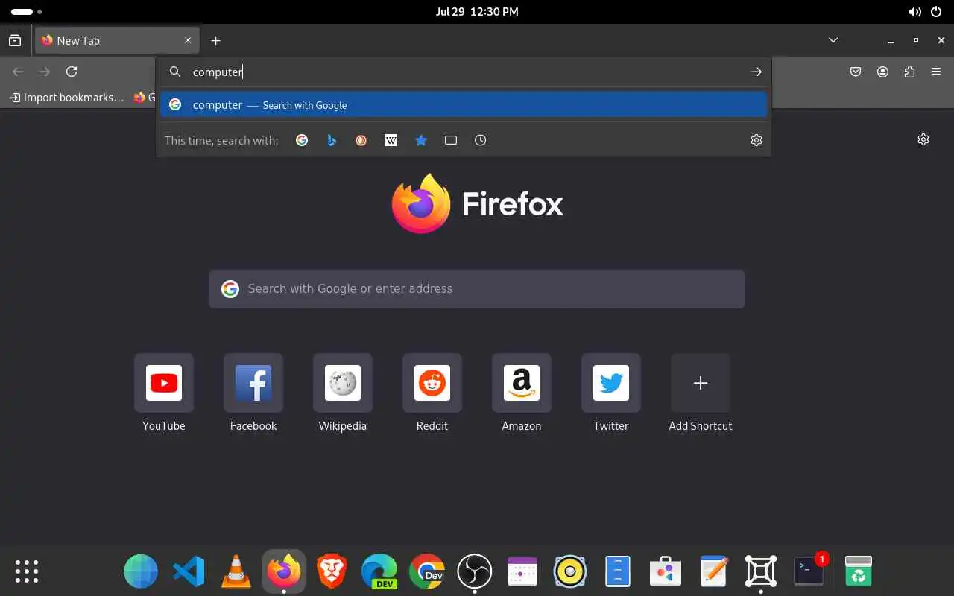The width and height of the screenshot is (954, 596).
Task: Open the Firefox View icon
Action: point(15,41)
